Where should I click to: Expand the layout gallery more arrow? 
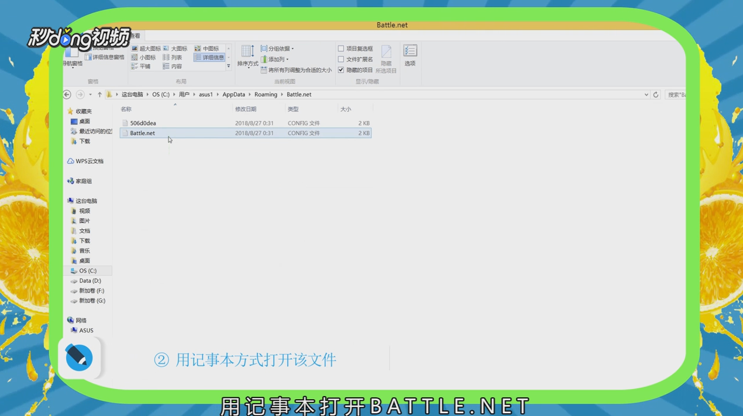pyautogui.click(x=229, y=66)
